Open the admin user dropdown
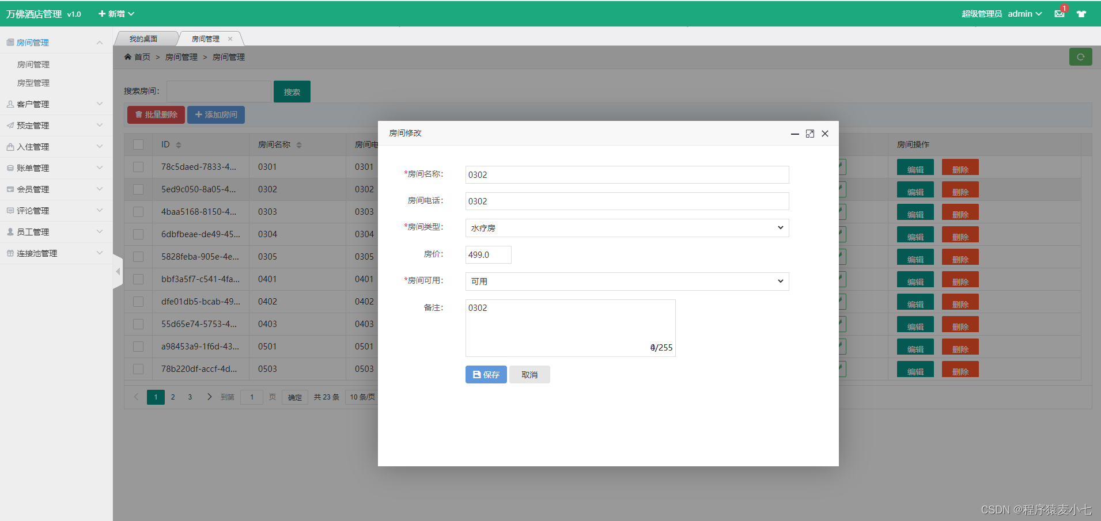This screenshot has height=521, width=1101. [x=1025, y=14]
